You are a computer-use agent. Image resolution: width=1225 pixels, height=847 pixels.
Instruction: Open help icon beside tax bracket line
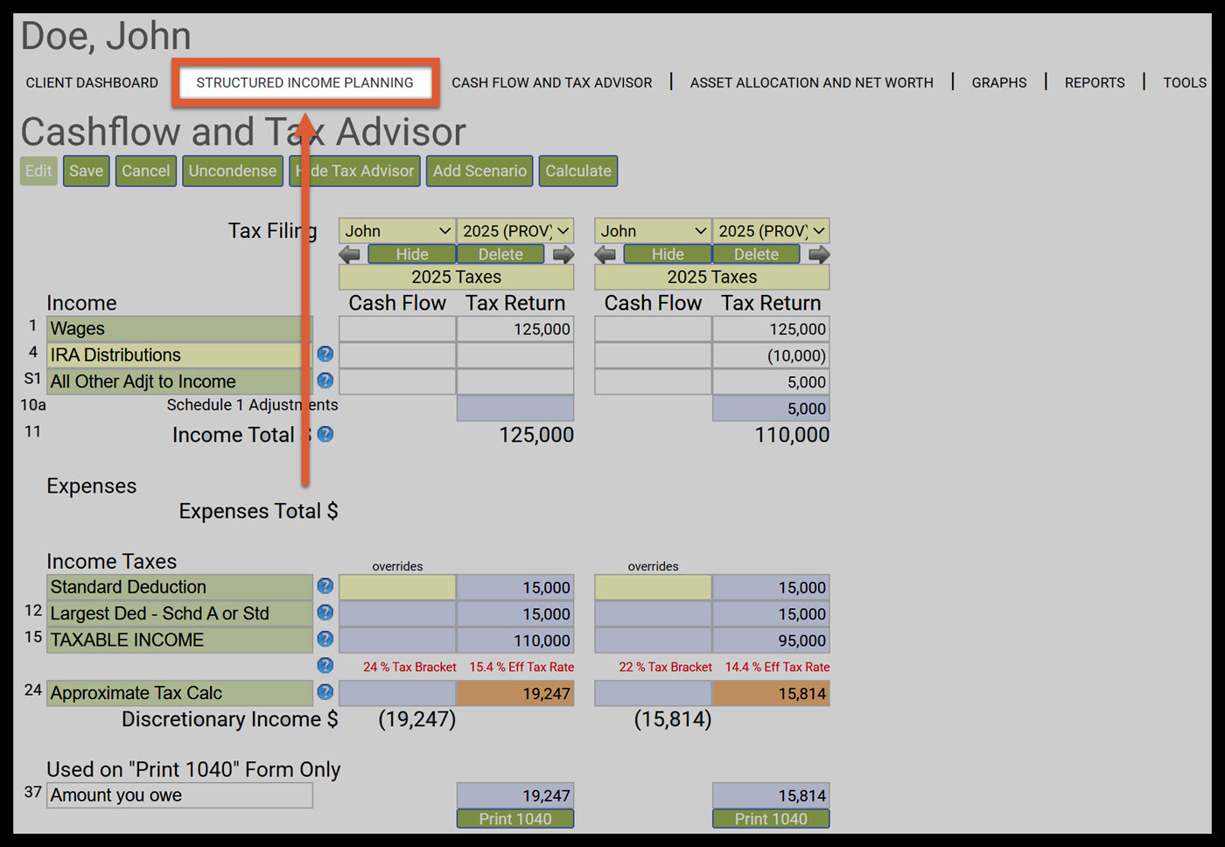pos(325,666)
